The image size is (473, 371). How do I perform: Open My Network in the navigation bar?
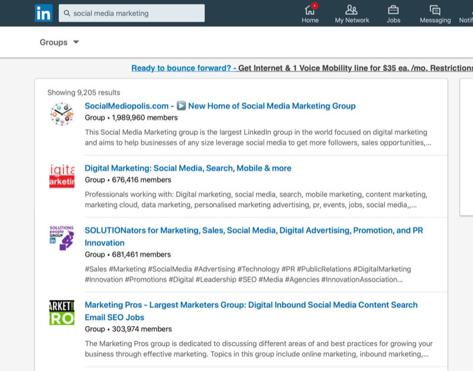point(352,13)
